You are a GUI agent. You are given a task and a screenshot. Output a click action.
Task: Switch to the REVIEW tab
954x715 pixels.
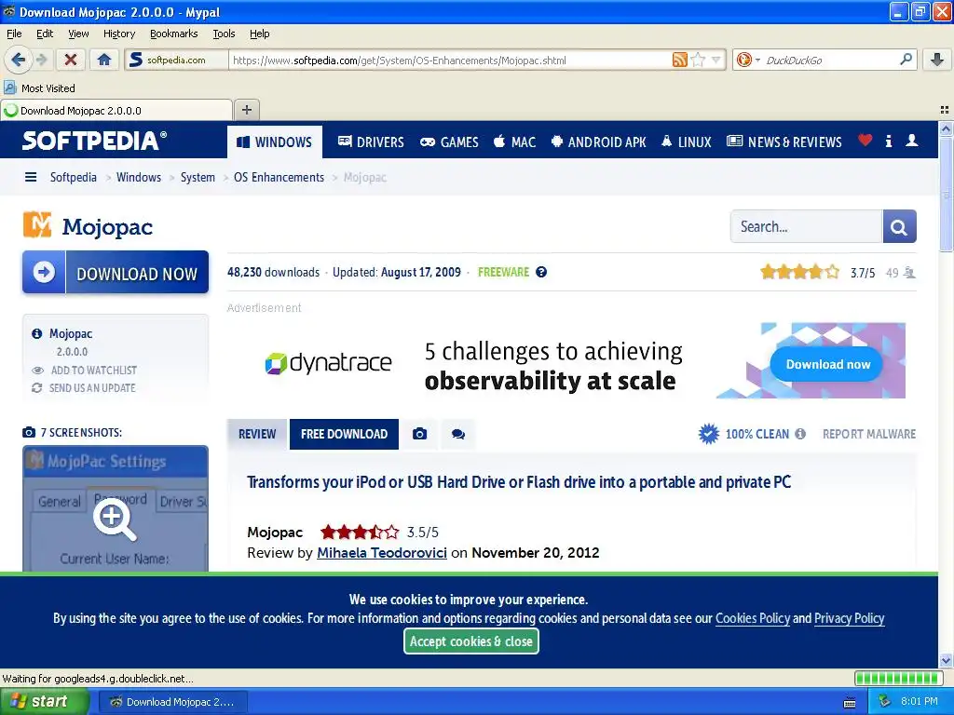[257, 434]
